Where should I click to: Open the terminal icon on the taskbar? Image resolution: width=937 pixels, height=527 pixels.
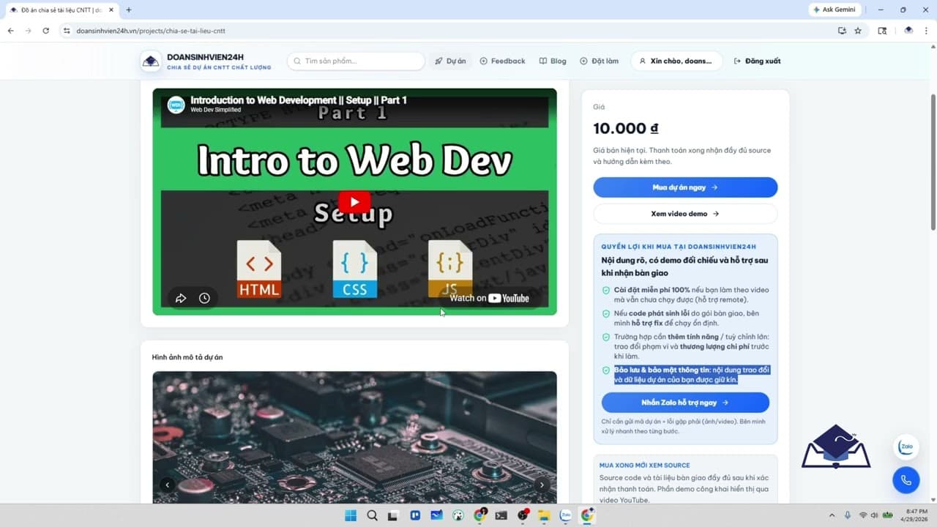coord(501,515)
